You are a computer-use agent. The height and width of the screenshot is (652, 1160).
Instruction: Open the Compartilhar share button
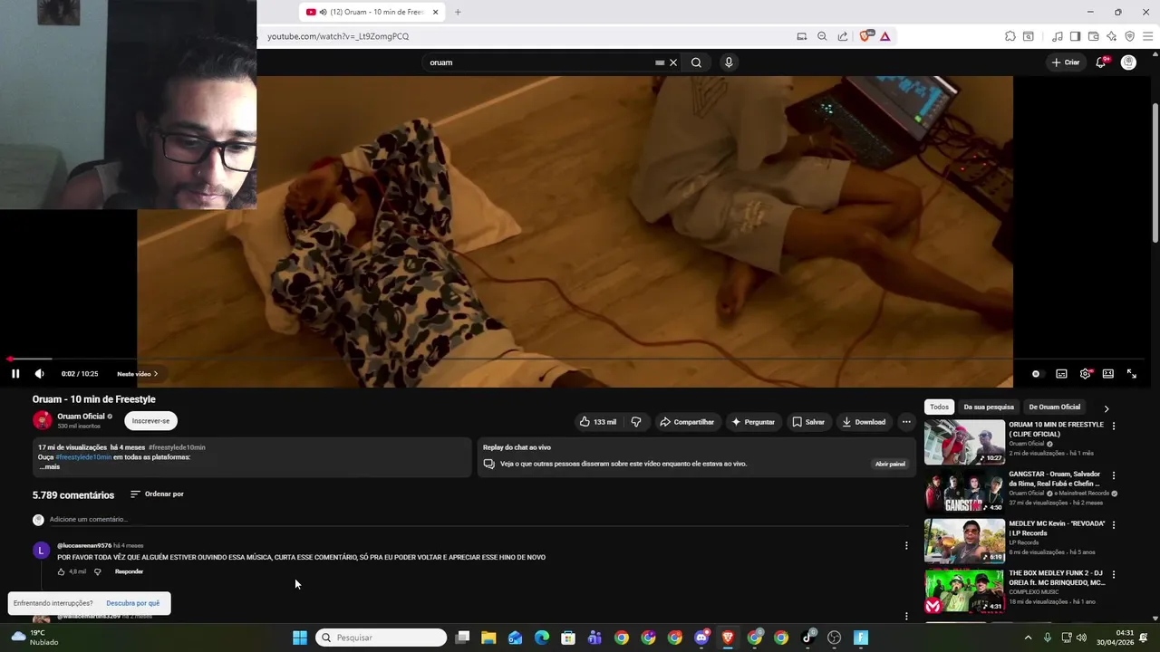687,422
